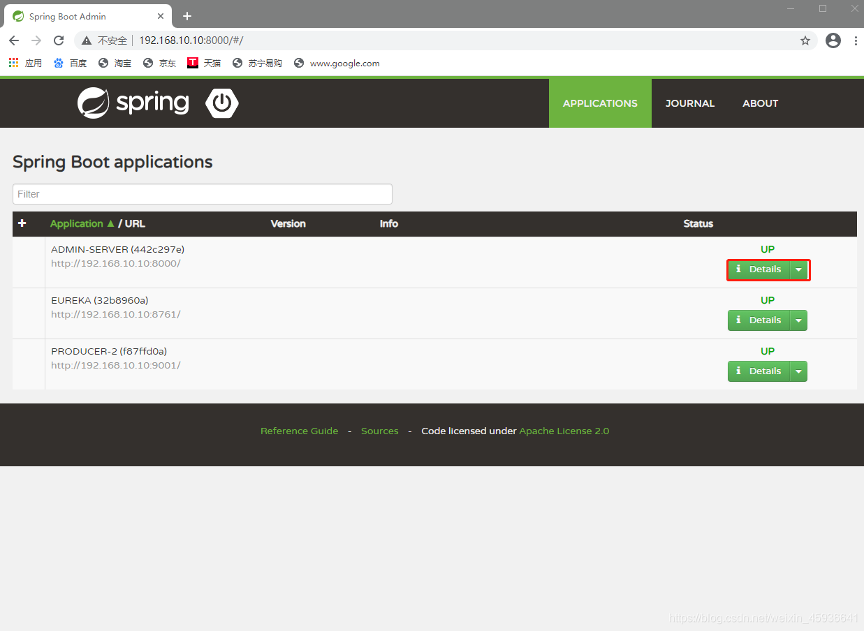Open the 应用 apps bookmark
864x631 pixels.
[x=25, y=63]
